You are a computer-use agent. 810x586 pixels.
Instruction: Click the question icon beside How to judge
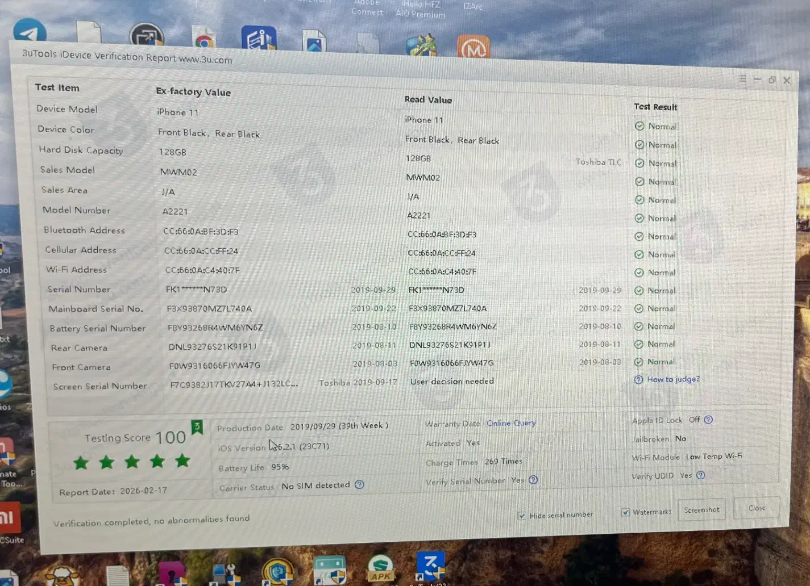[638, 379]
